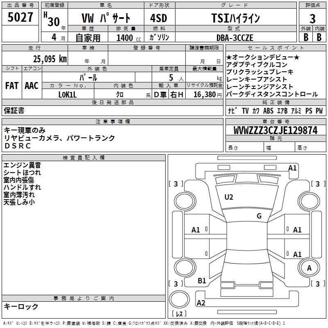Select the G mark on the windshield
The height and width of the screenshot is (328, 328).
(x=259, y=216)
